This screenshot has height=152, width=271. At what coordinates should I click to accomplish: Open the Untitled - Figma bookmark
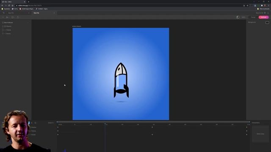click(41, 9)
